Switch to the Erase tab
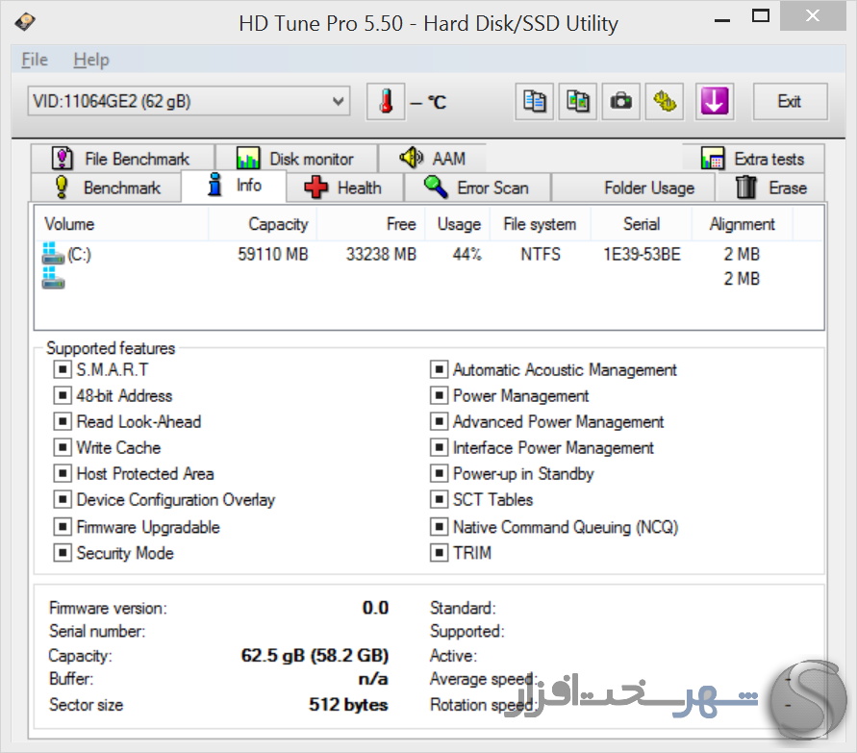Screen dimensions: 857x753 pyautogui.click(x=770, y=188)
